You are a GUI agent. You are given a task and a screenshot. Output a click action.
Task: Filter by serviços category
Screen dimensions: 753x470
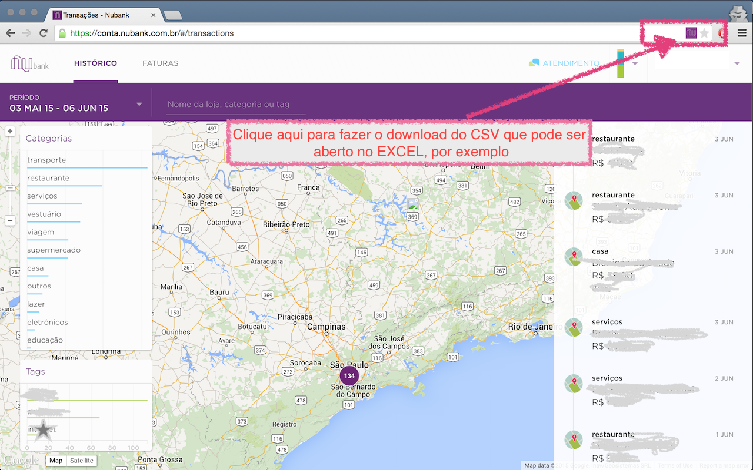click(x=42, y=196)
